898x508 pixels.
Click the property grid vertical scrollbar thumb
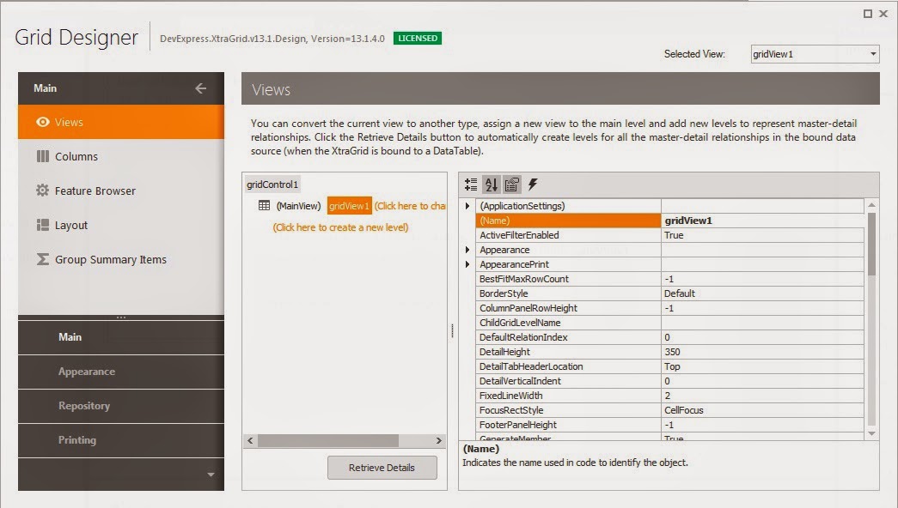871,245
